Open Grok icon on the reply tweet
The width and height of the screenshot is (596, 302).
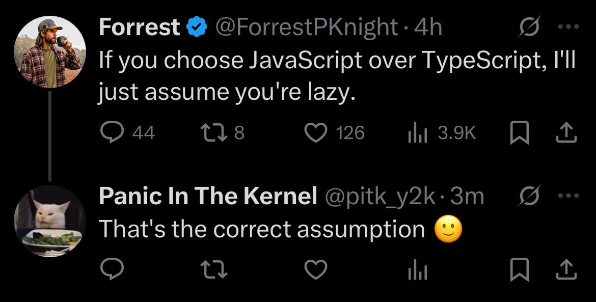coord(527,197)
